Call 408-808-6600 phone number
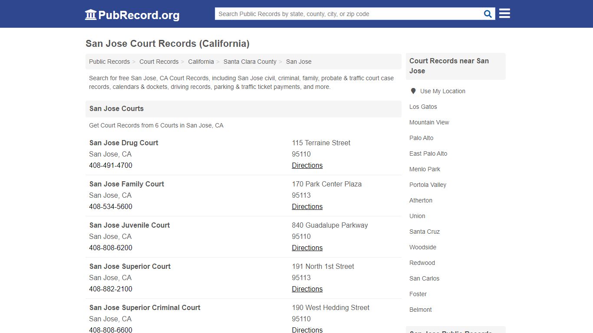This screenshot has width=593, height=333. point(111,330)
